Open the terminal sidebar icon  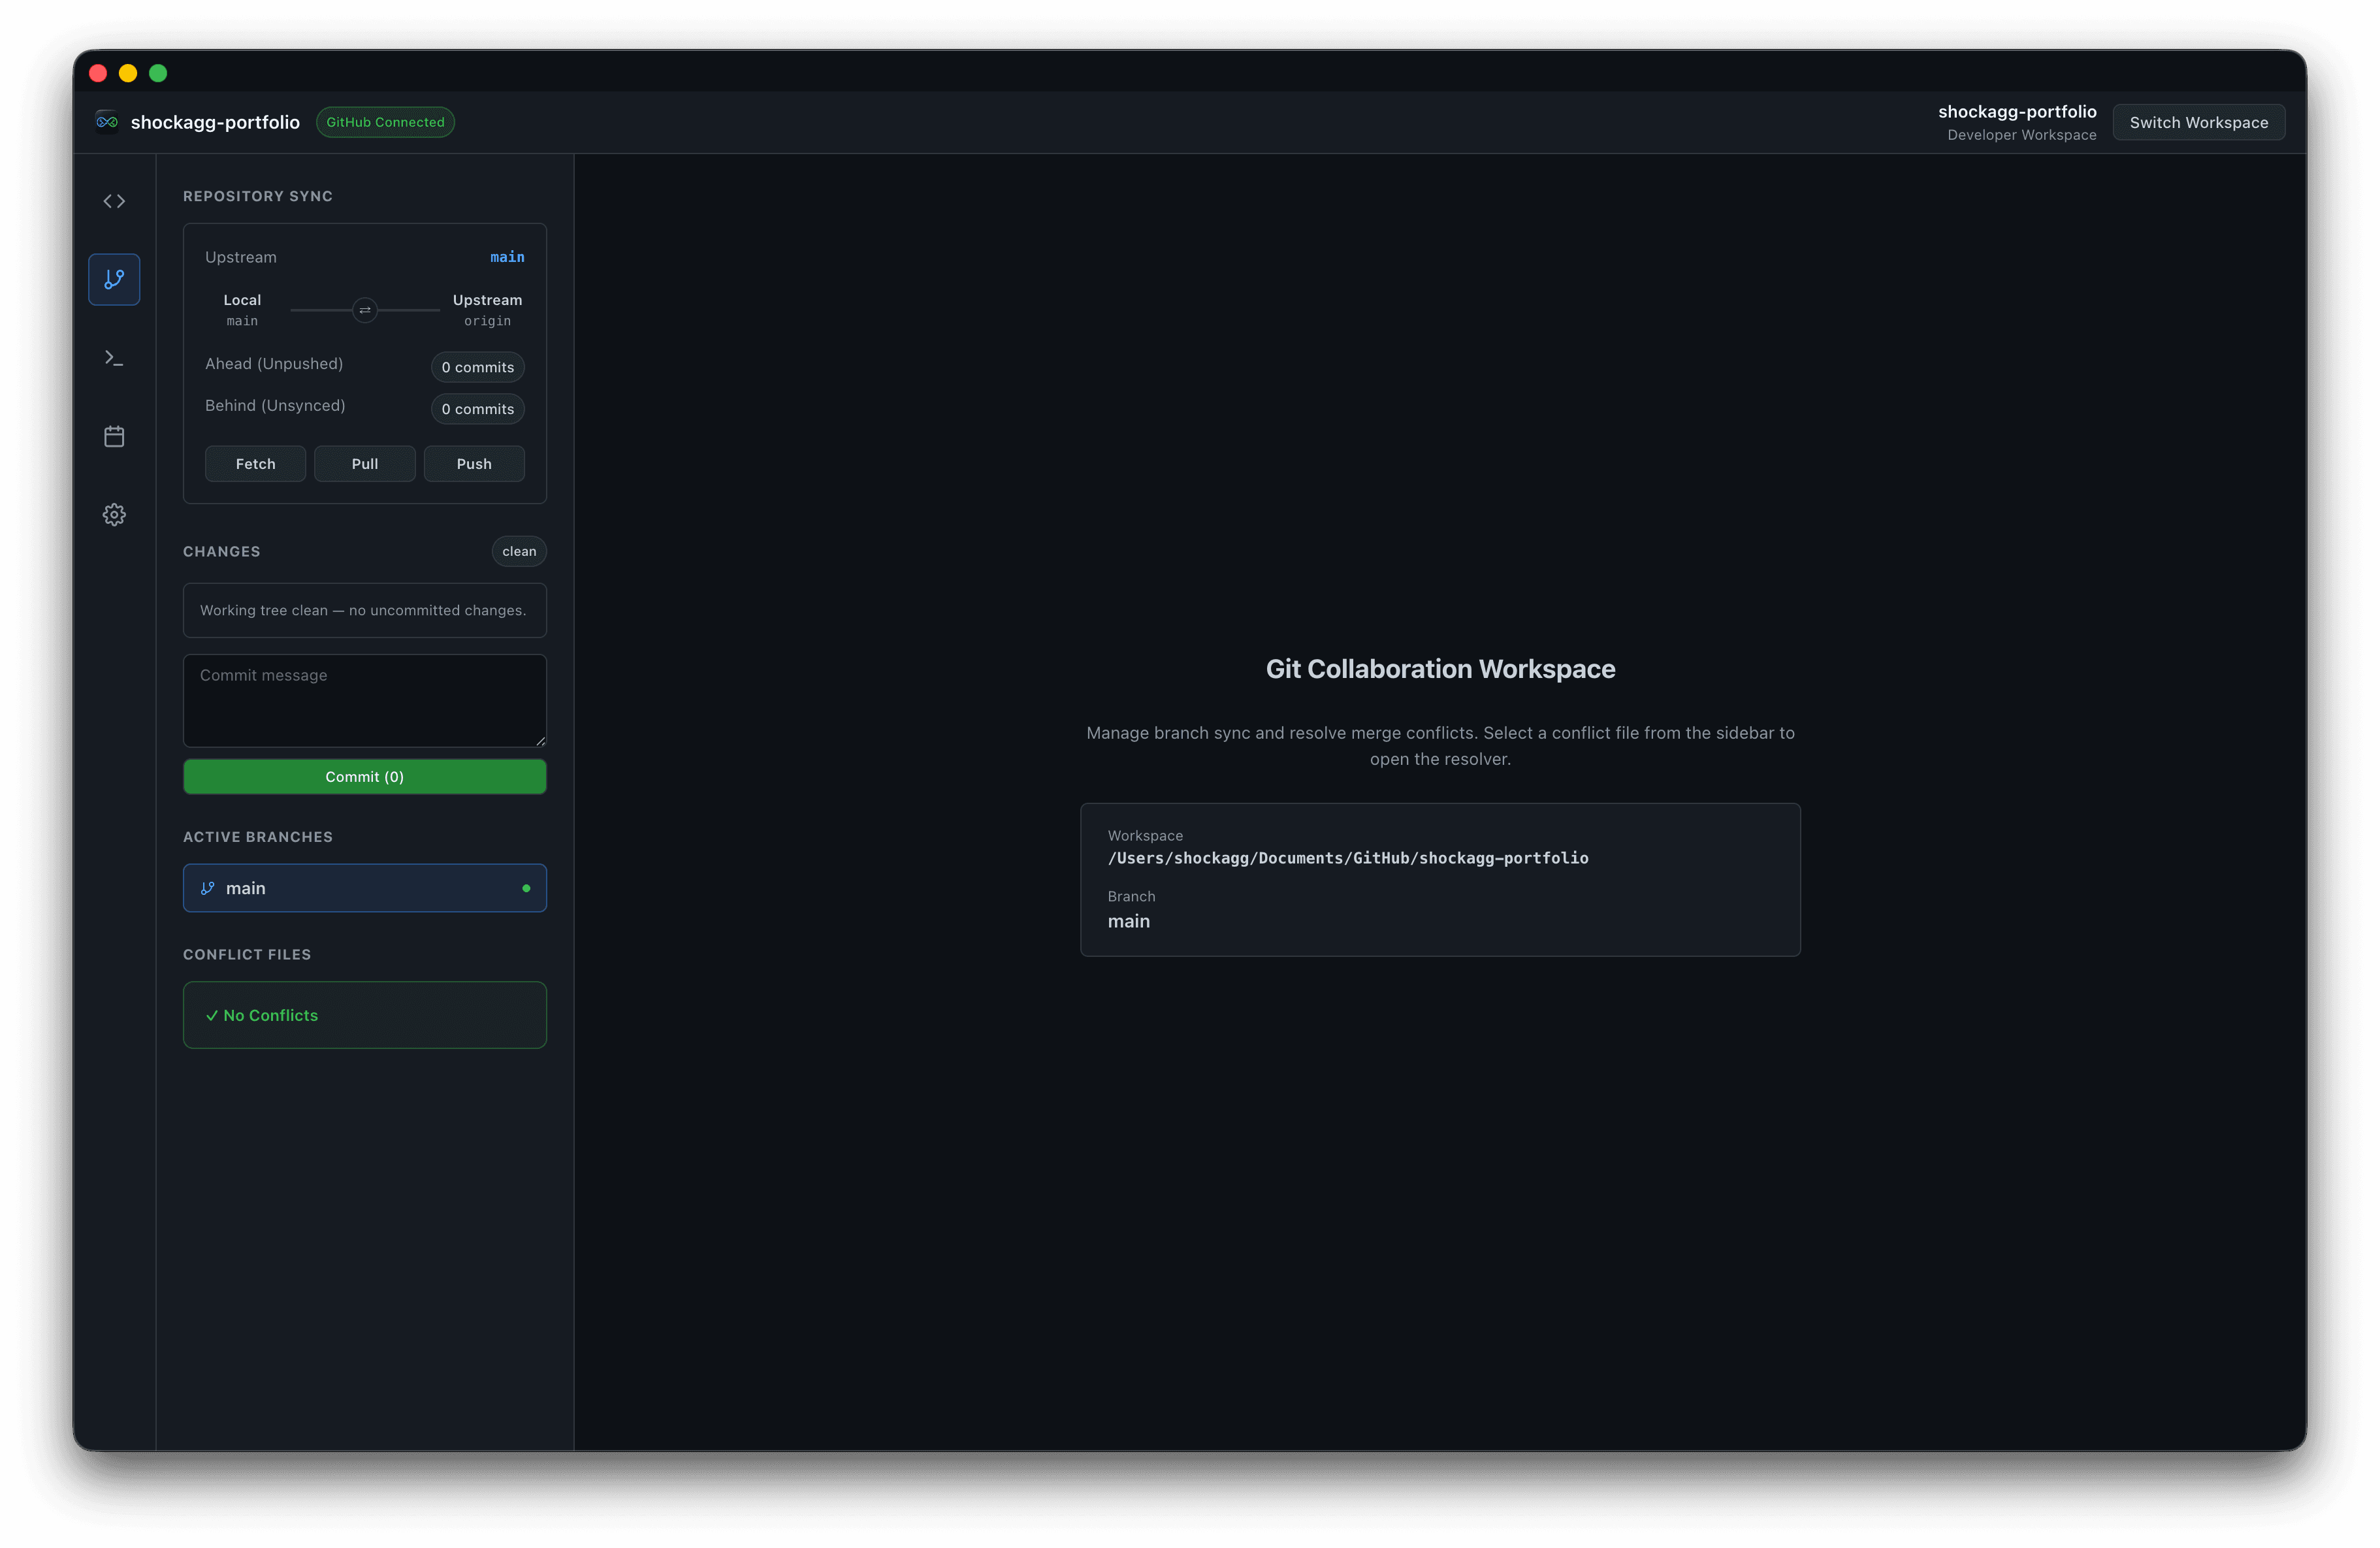click(114, 357)
